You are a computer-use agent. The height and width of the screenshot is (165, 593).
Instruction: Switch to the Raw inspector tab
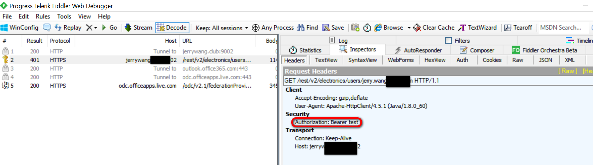(518, 60)
